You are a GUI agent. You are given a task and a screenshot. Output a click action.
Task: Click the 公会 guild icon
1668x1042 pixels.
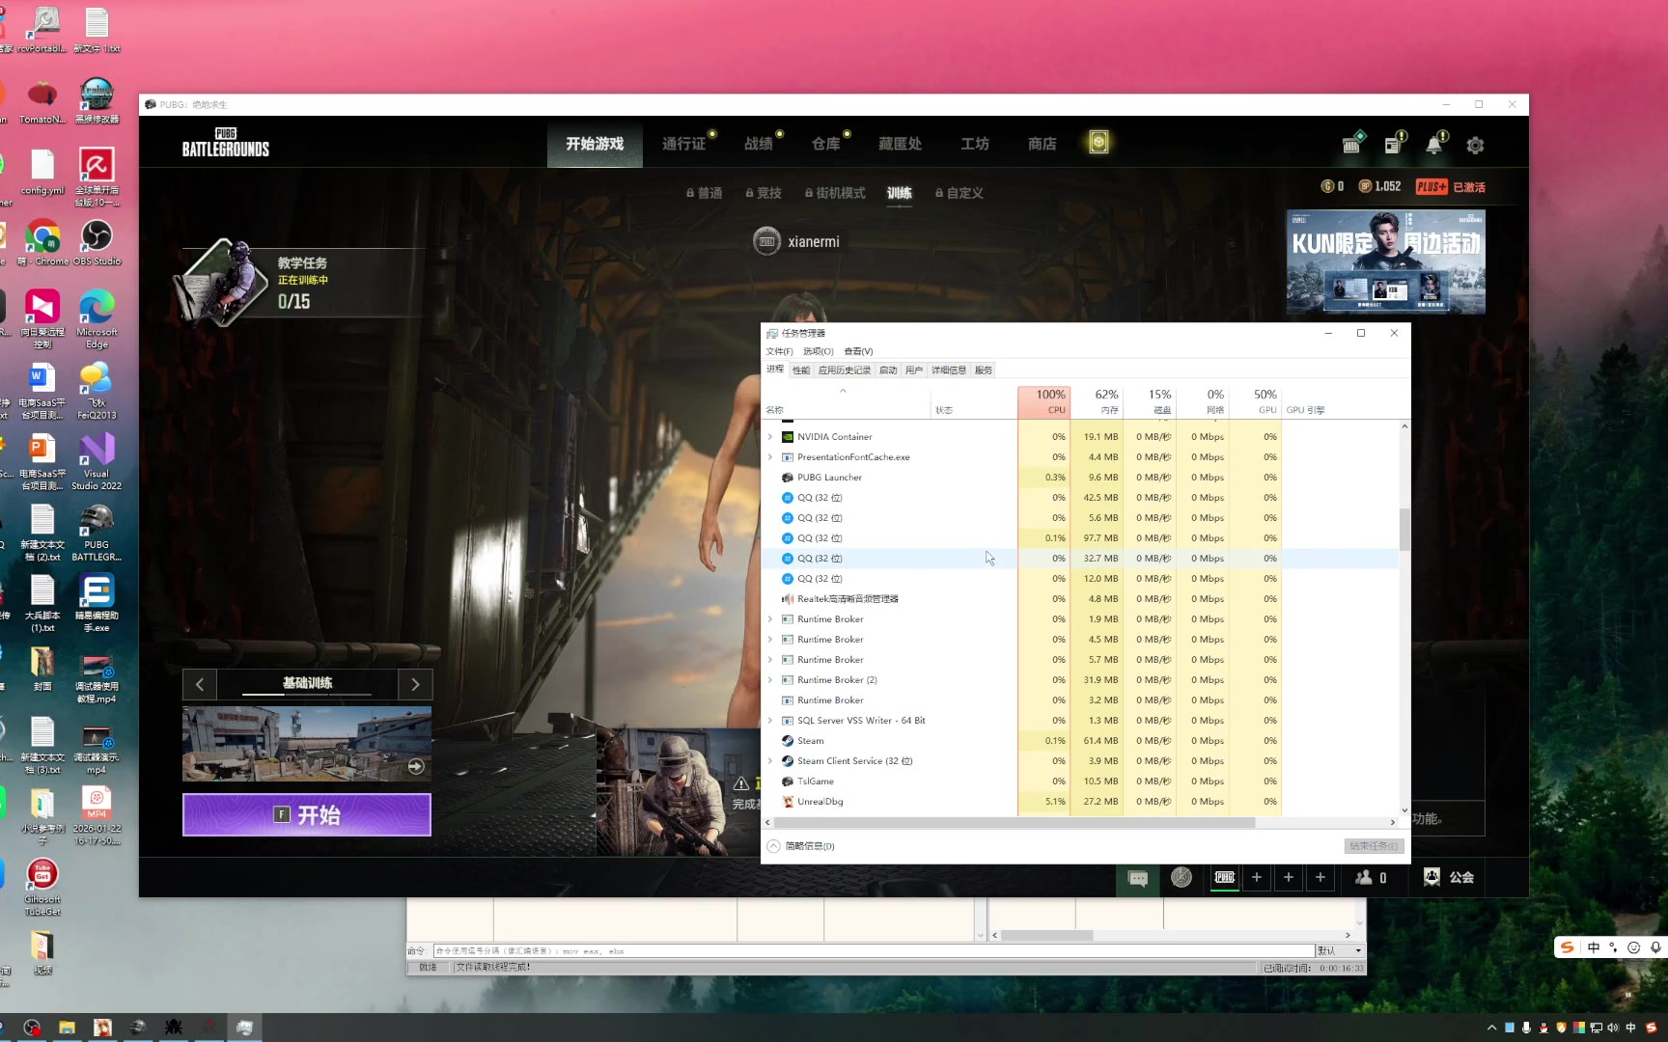point(1449,877)
